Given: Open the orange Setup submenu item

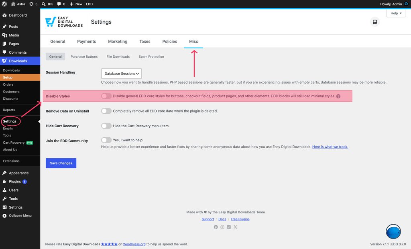Looking at the screenshot, I should [x=20, y=77].
